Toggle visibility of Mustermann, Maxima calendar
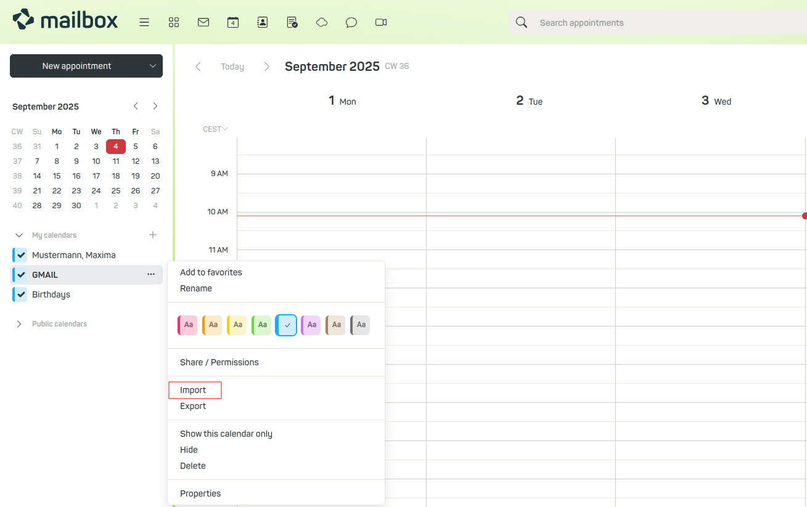This screenshot has height=507, width=807. (19, 255)
